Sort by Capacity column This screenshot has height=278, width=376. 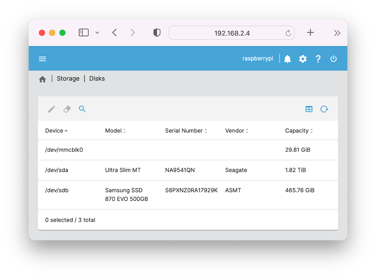click(299, 131)
